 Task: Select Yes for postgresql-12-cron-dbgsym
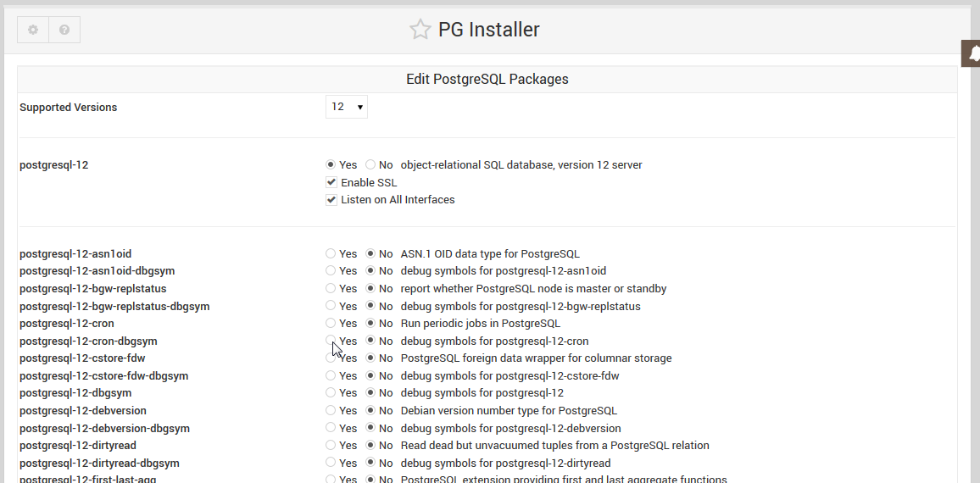331,341
